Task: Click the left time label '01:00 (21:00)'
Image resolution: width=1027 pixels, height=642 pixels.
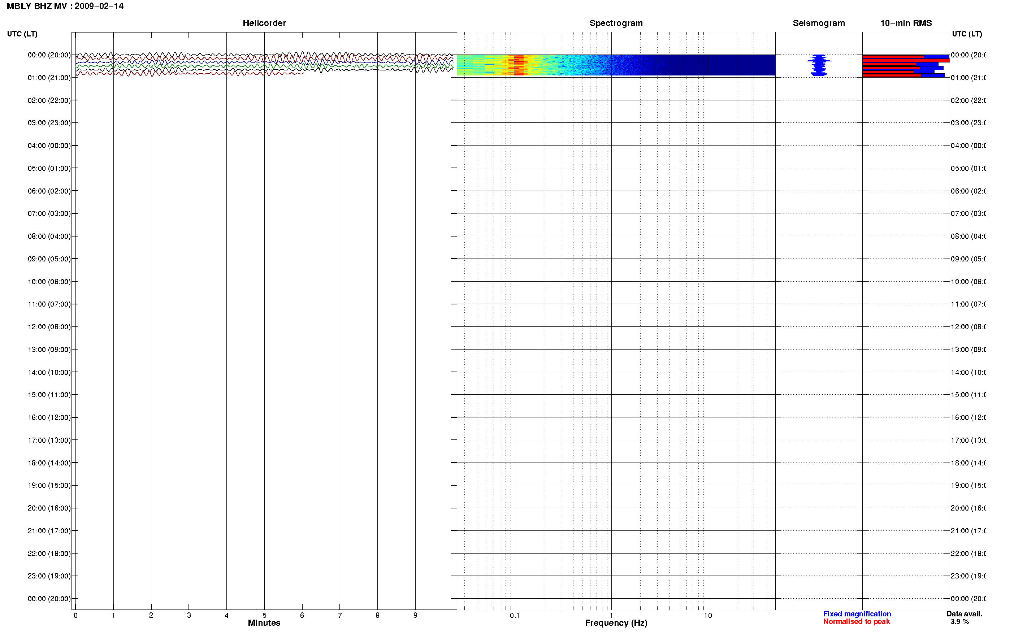Action: pyautogui.click(x=49, y=78)
